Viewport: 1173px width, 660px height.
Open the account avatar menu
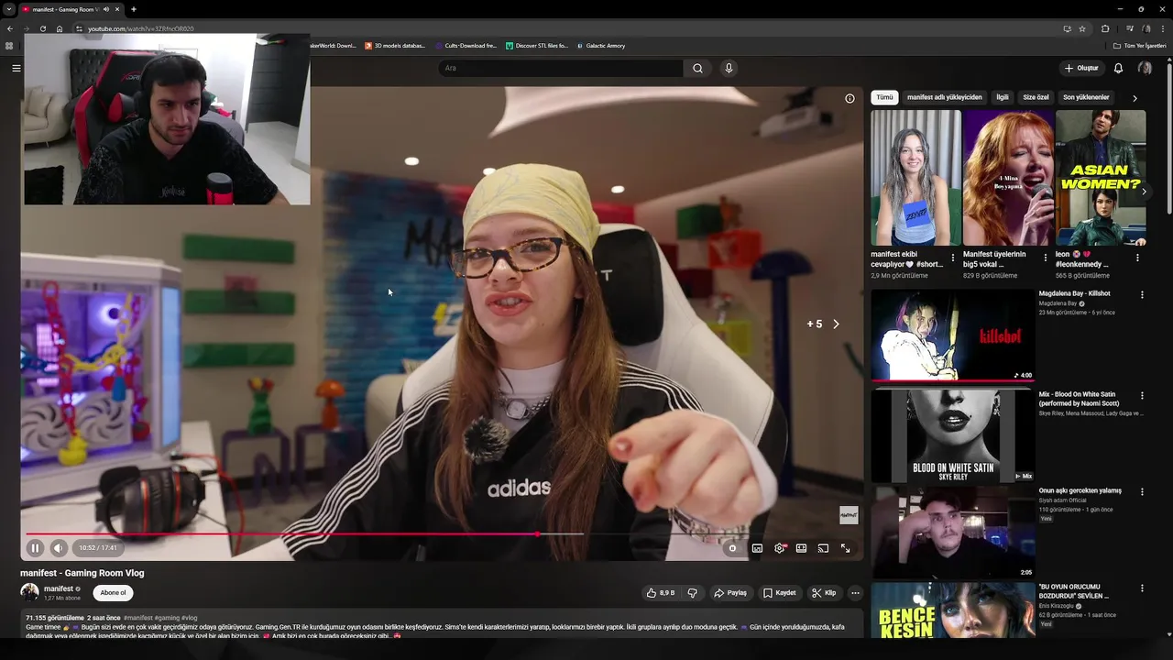pyautogui.click(x=1145, y=68)
